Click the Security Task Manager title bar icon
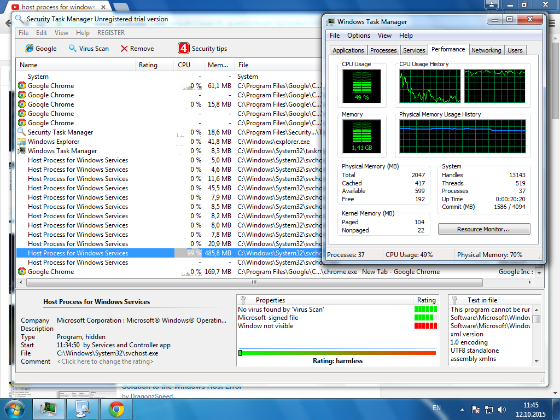Screen dimensions: 560x420 pyautogui.click(x=20, y=19)
